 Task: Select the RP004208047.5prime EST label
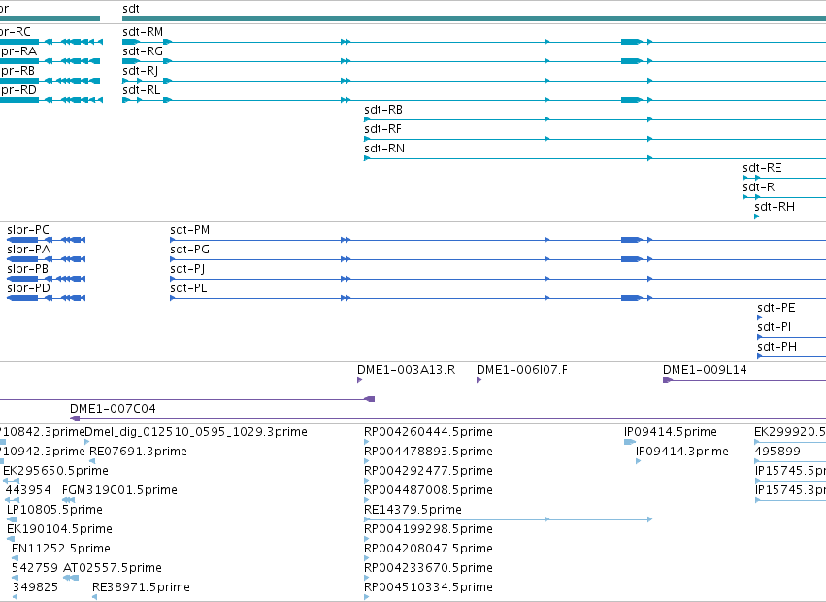428,550
